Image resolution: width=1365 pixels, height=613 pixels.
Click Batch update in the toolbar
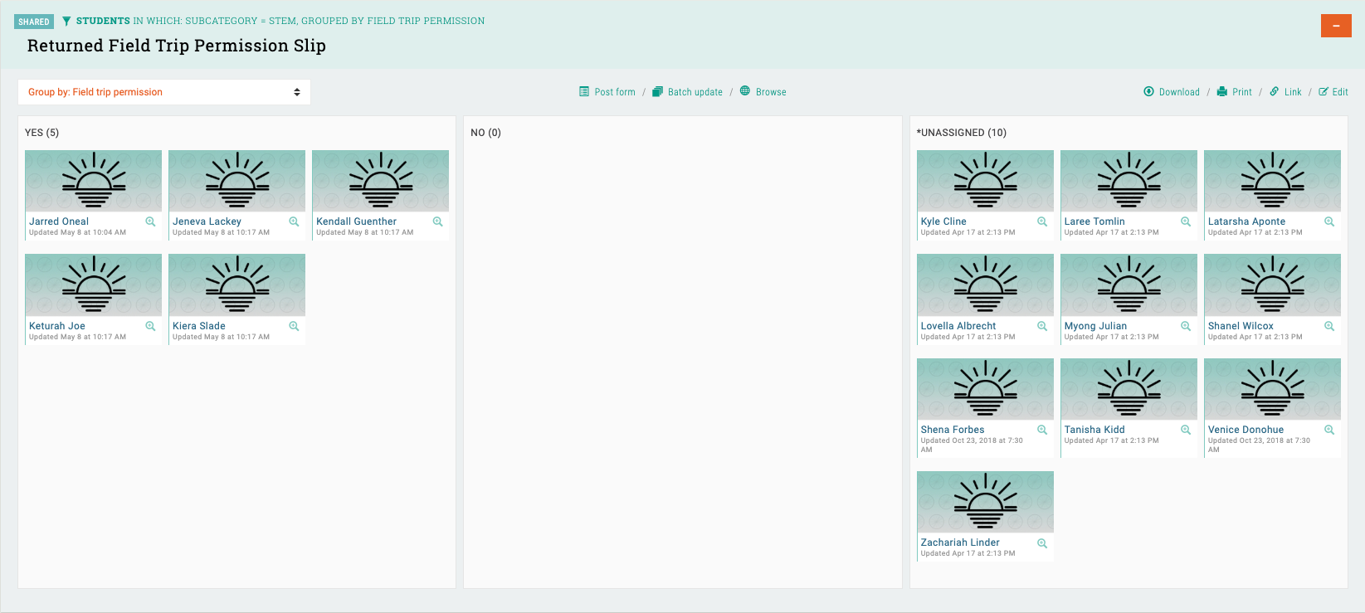687,92
